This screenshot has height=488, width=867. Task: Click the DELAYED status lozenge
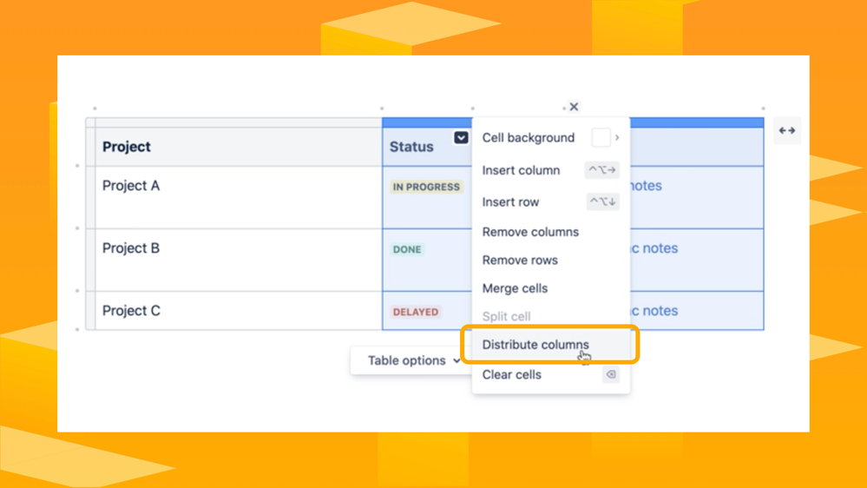click(416, 312)
